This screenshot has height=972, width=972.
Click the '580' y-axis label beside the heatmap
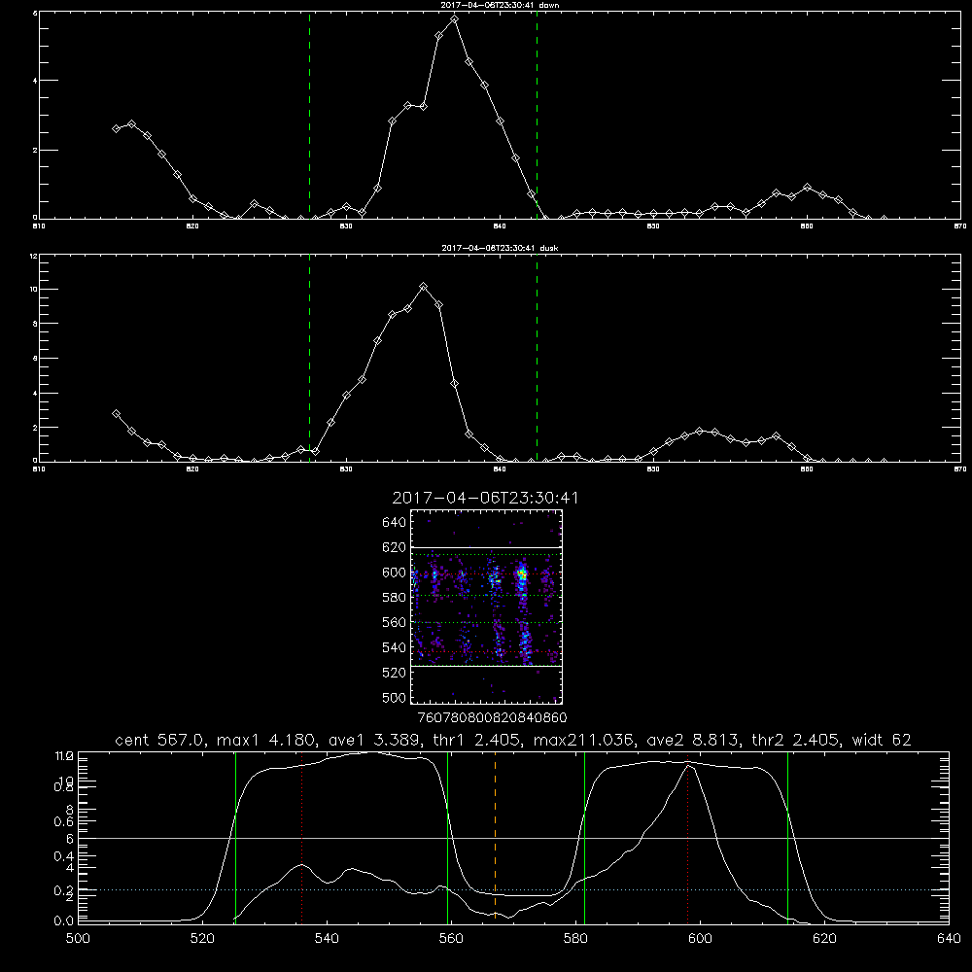point(395,598)
